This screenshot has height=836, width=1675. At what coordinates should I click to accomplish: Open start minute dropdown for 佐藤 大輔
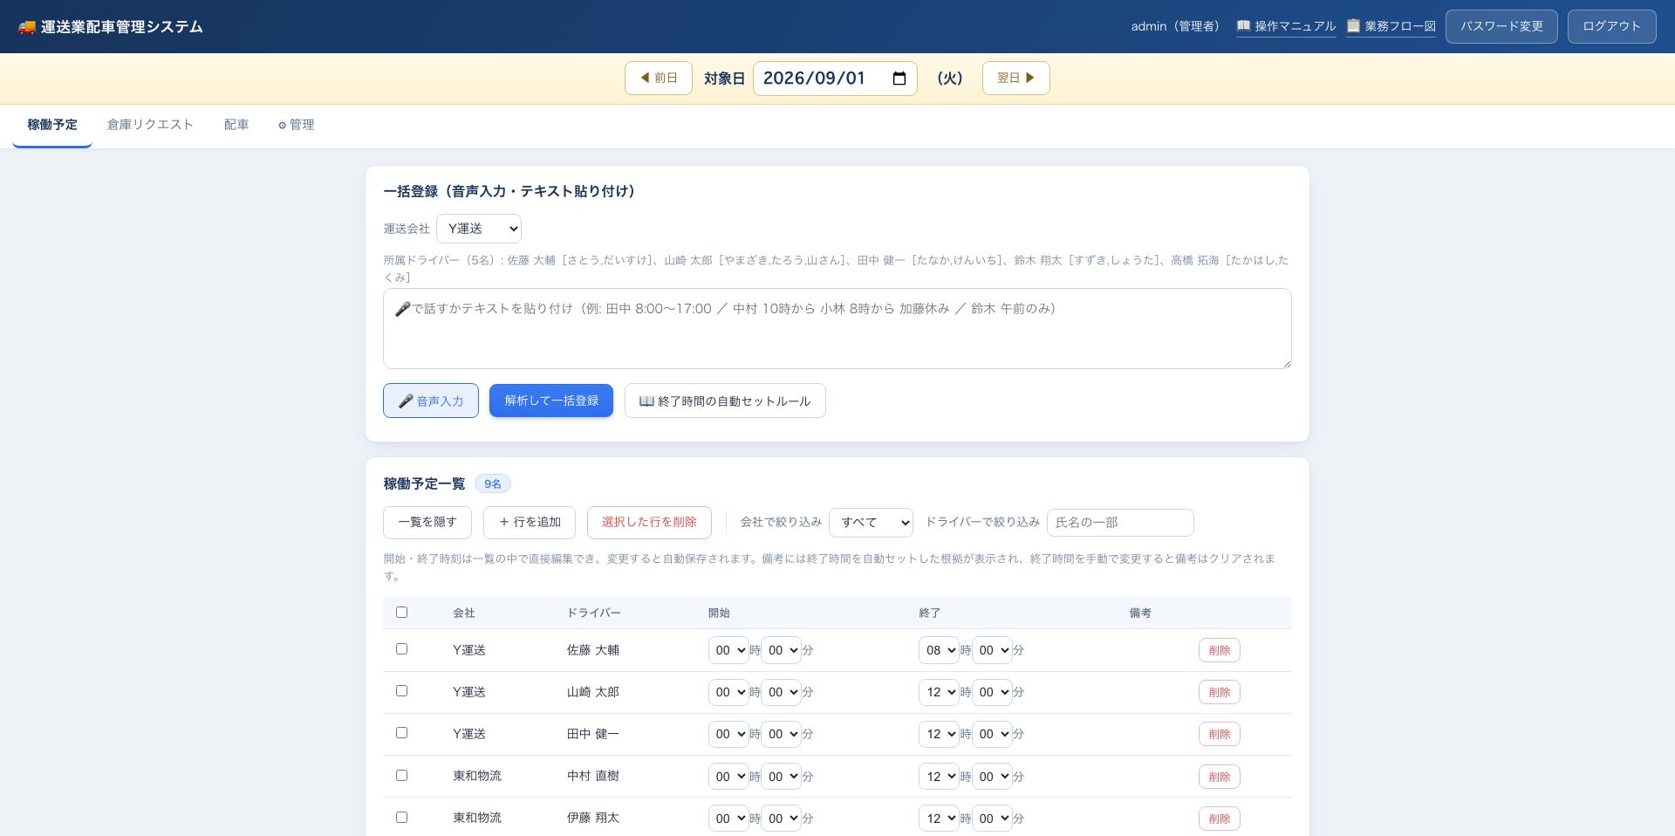pyautogui.click(x=781, y=650)
